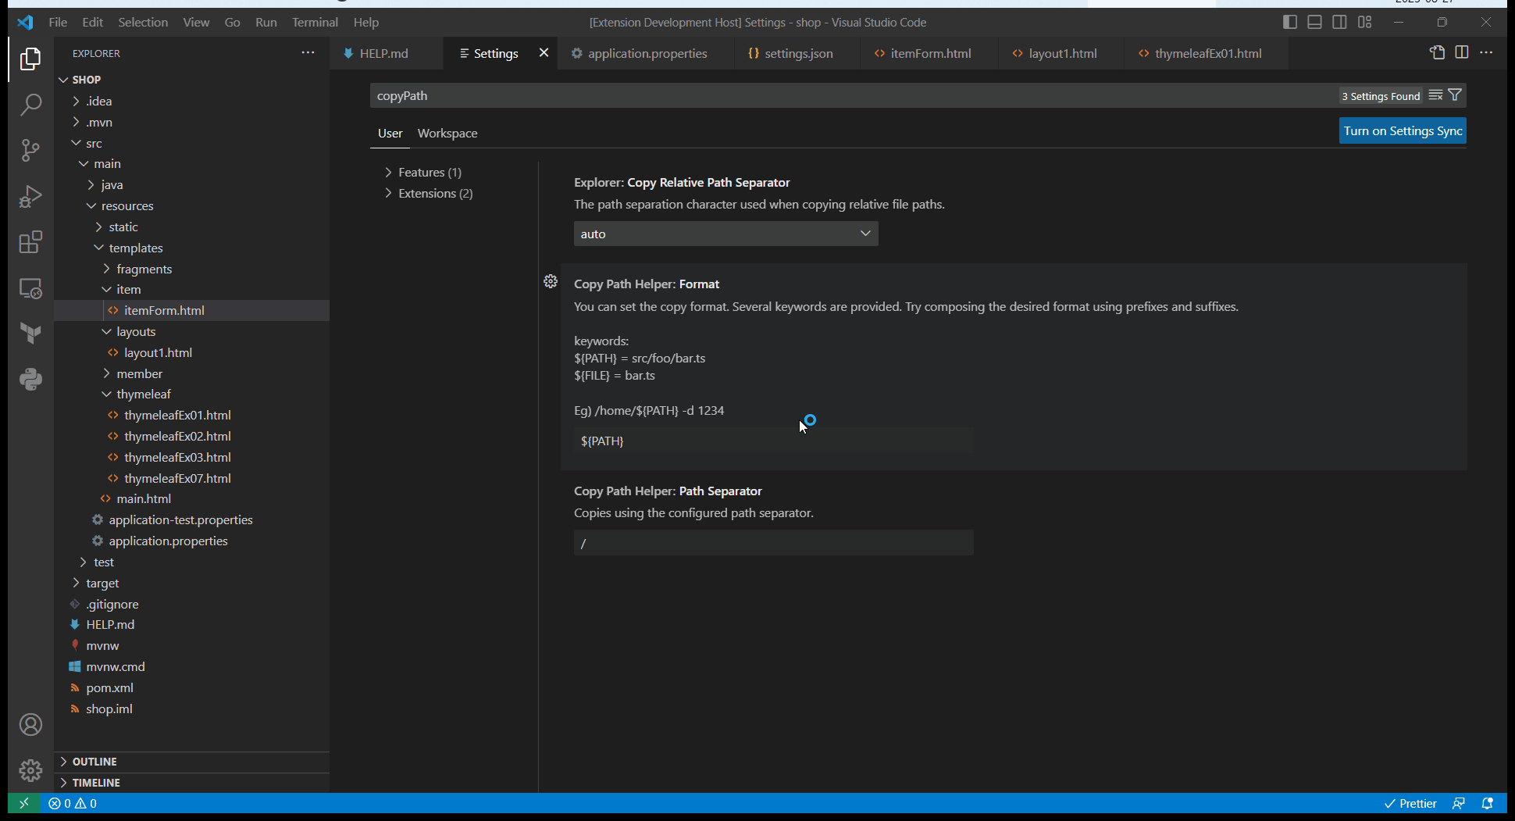
Task: Open Settings JSON file icon
Action: 1437,52
